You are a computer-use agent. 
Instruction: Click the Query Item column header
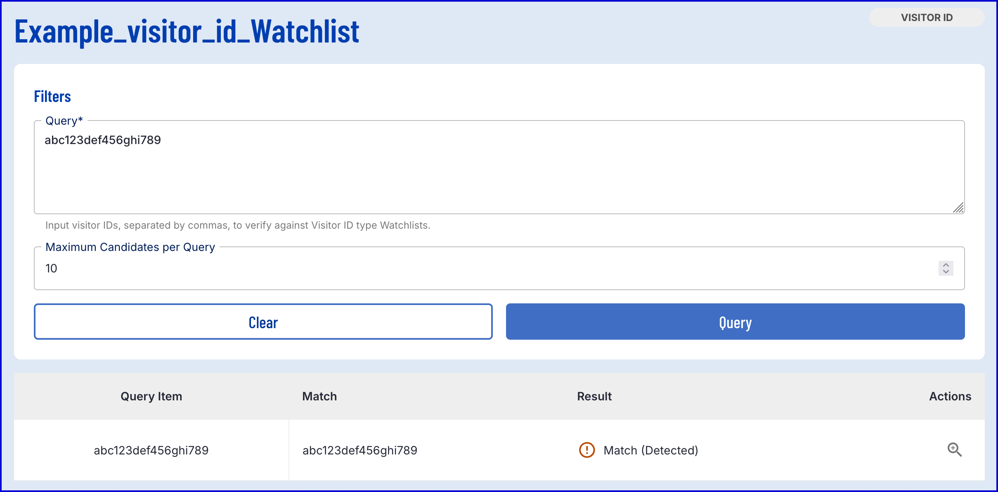(x=151, y=396)
